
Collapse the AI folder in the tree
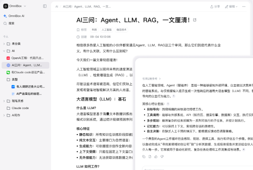click(4, 51)
